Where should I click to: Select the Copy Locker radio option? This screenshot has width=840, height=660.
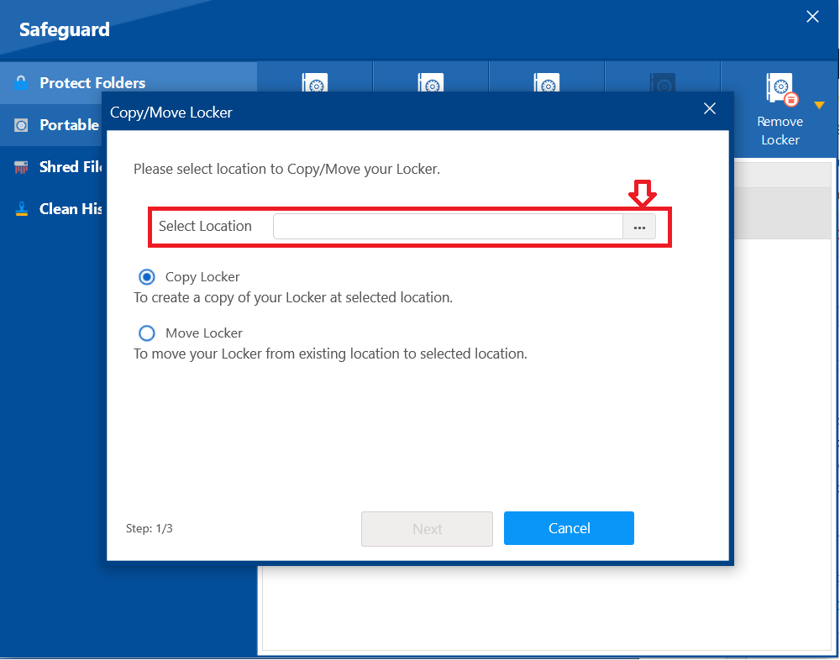(x=147, y=277)
